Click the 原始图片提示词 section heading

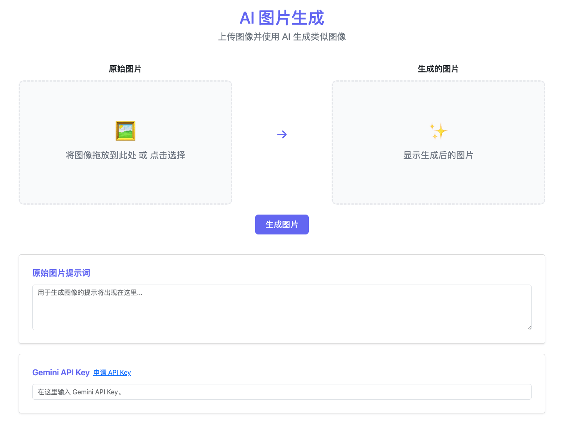[61, 273]
